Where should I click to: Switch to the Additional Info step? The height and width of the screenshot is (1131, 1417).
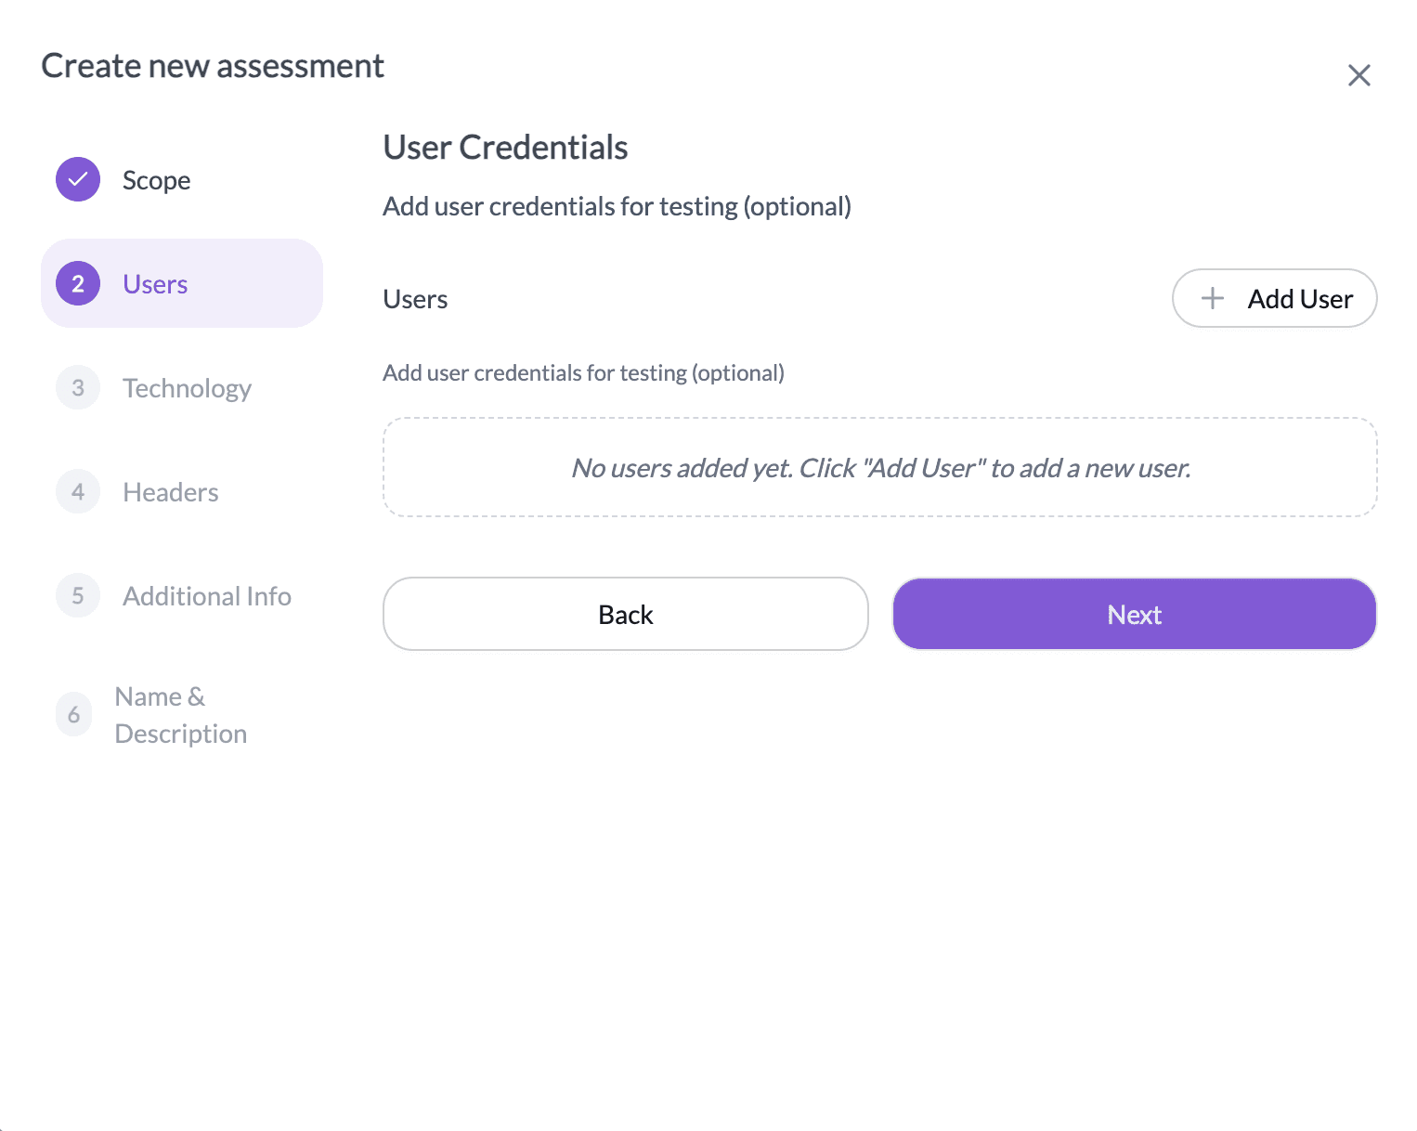pos(207,596)
